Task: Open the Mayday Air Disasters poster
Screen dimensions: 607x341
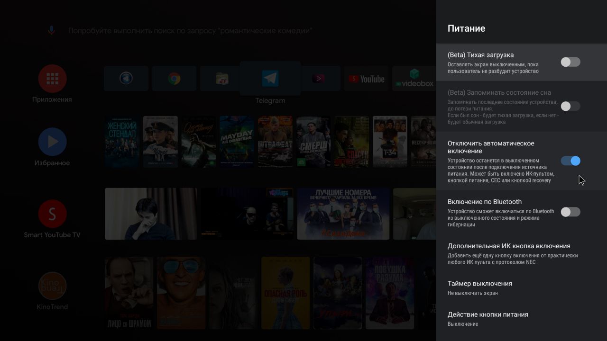Action: 237,142
